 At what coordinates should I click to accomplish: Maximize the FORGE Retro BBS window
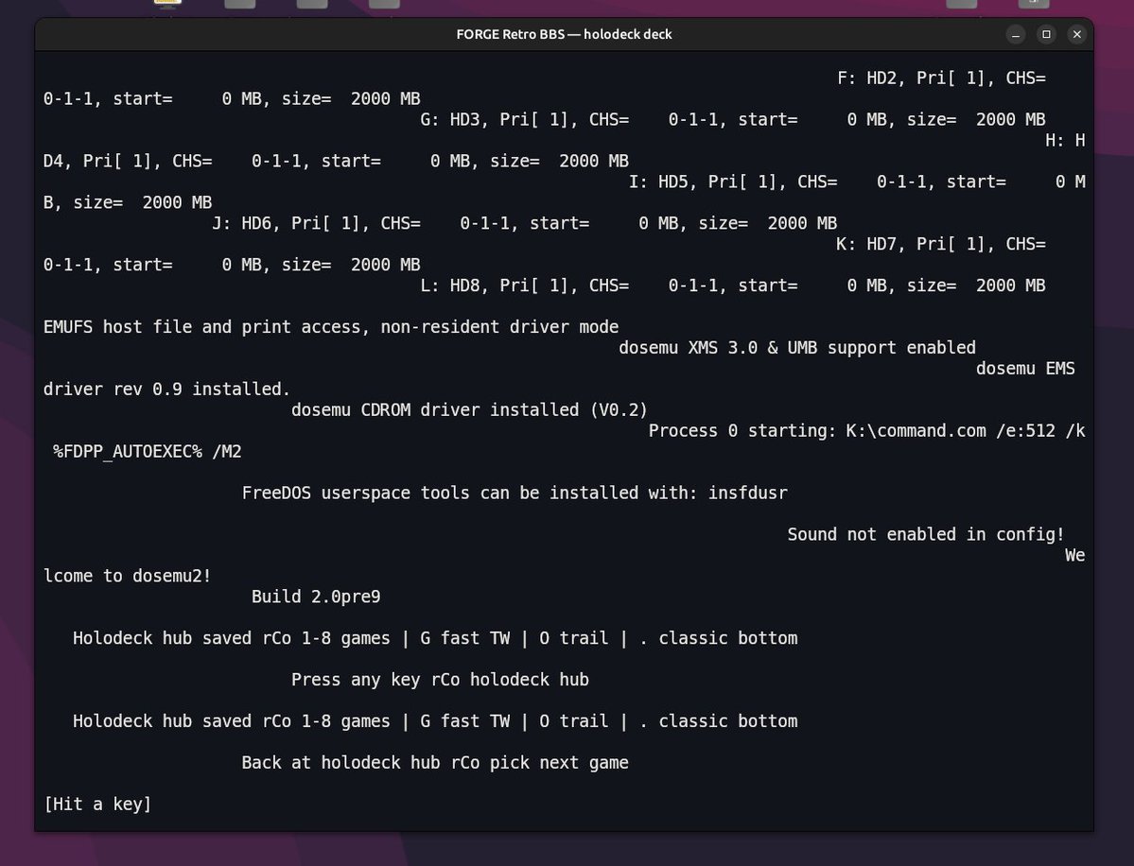tap(1046, 34)
